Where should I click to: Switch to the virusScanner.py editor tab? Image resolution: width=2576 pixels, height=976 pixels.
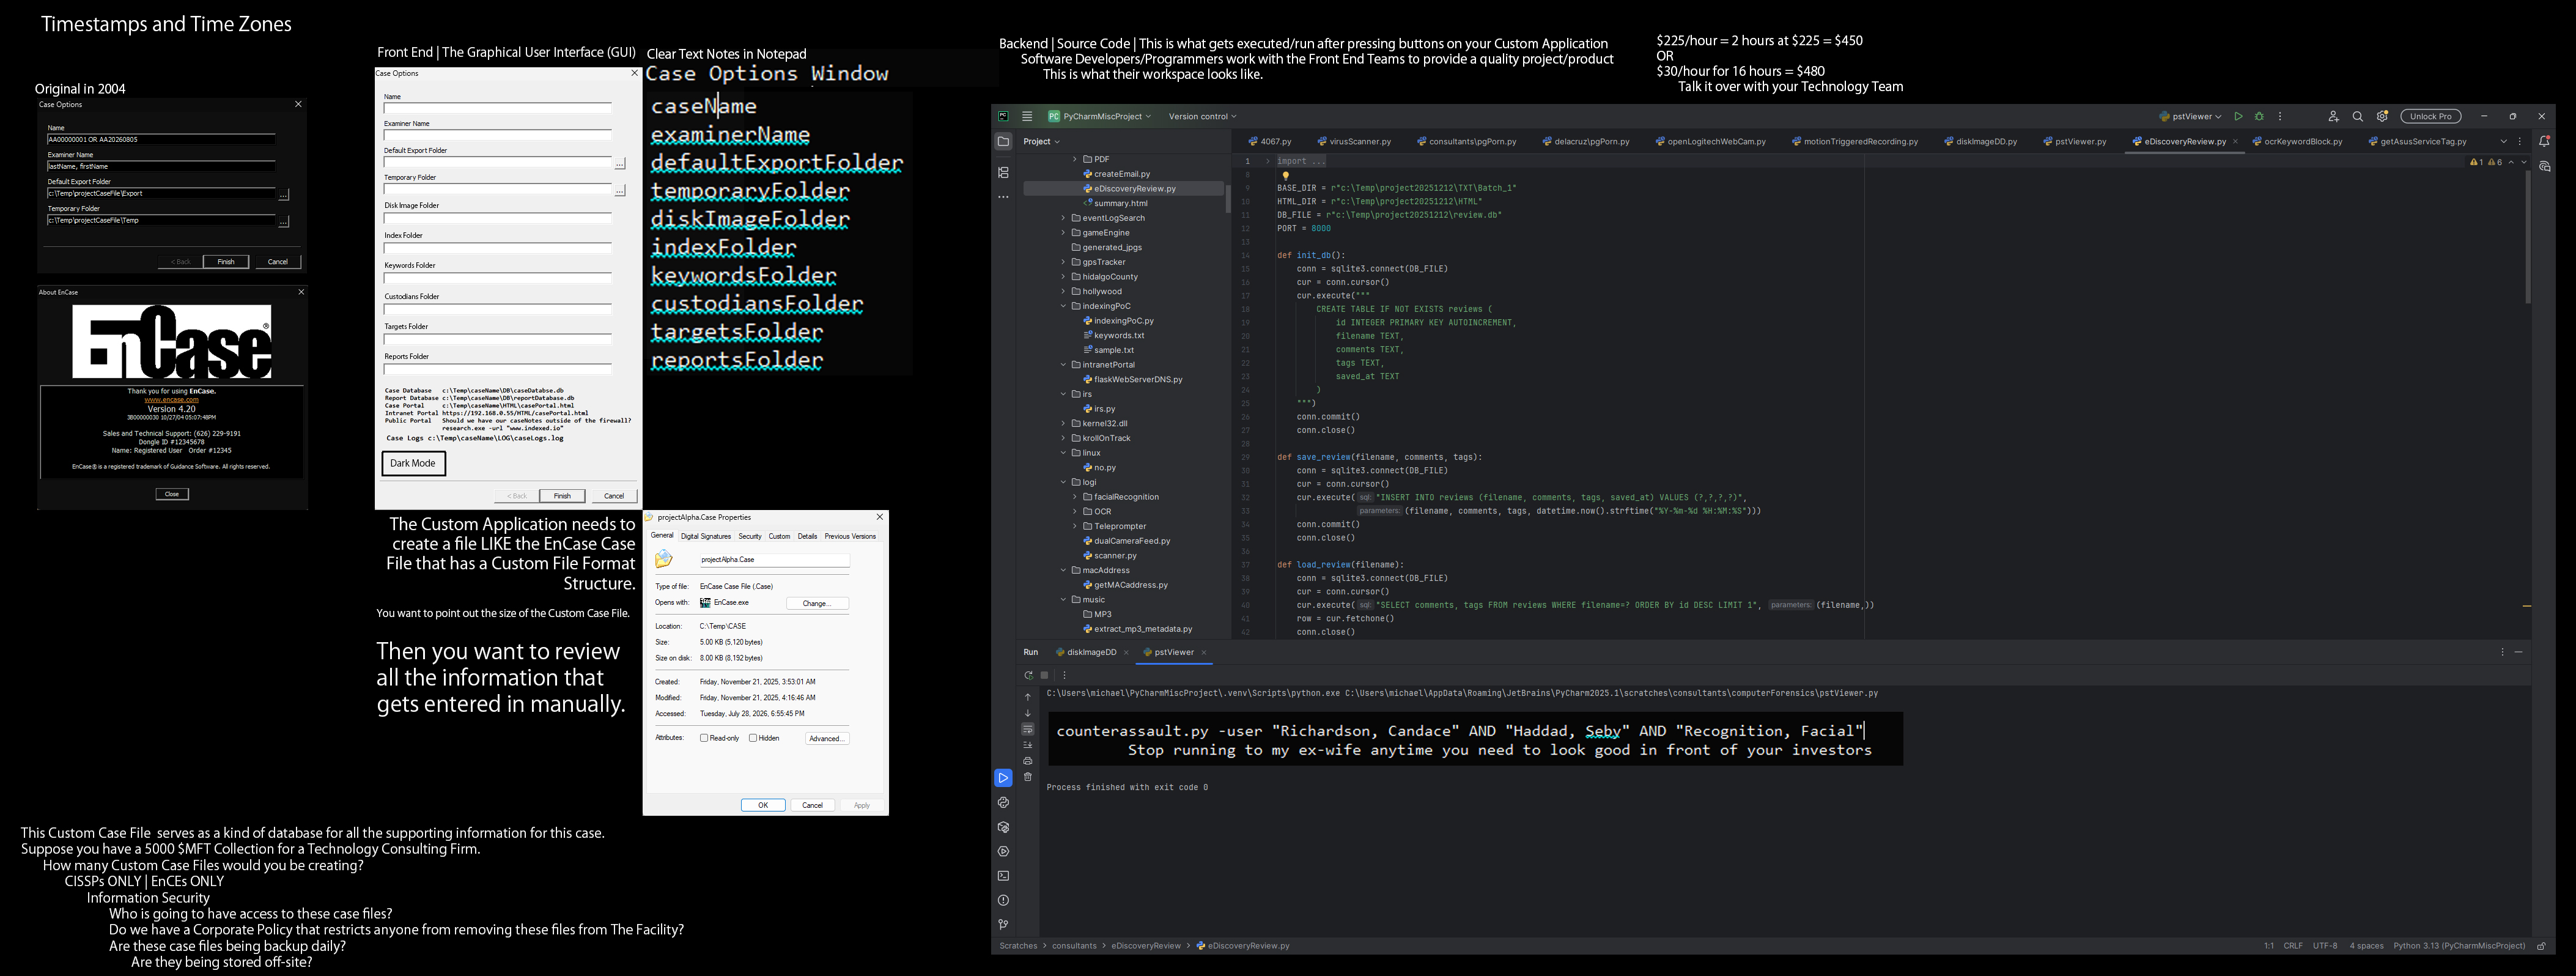(x=1354, y=142)
